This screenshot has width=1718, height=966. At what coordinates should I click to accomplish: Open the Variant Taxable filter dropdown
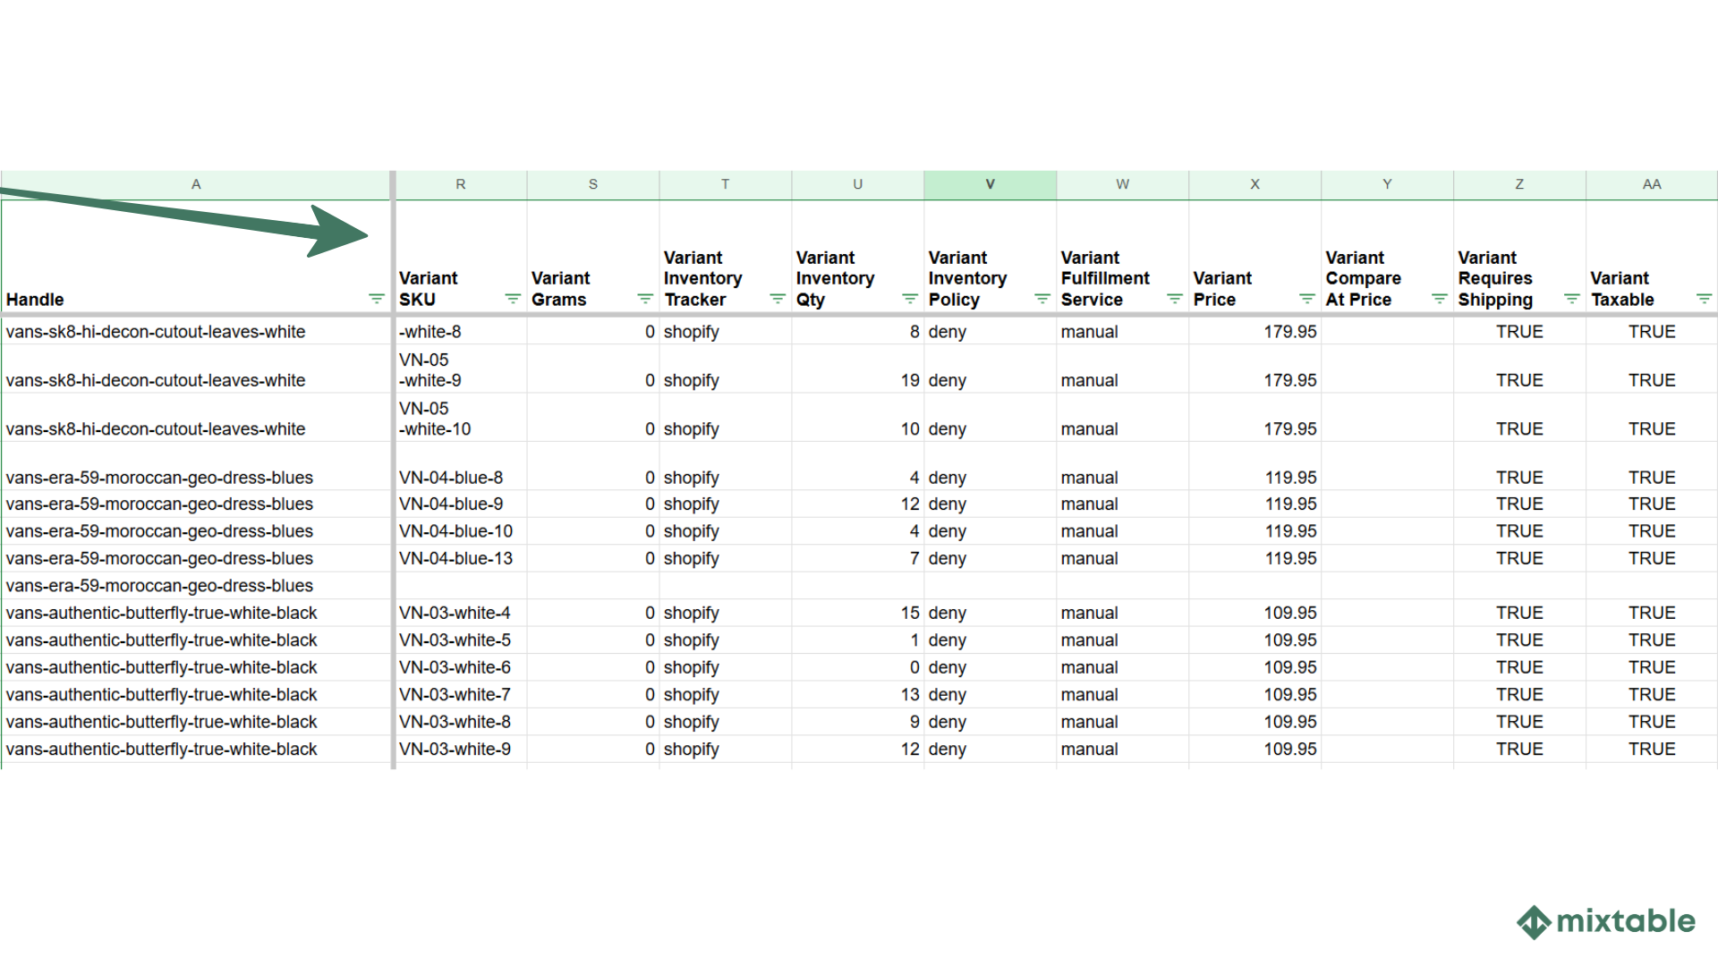pos(1703,299)
